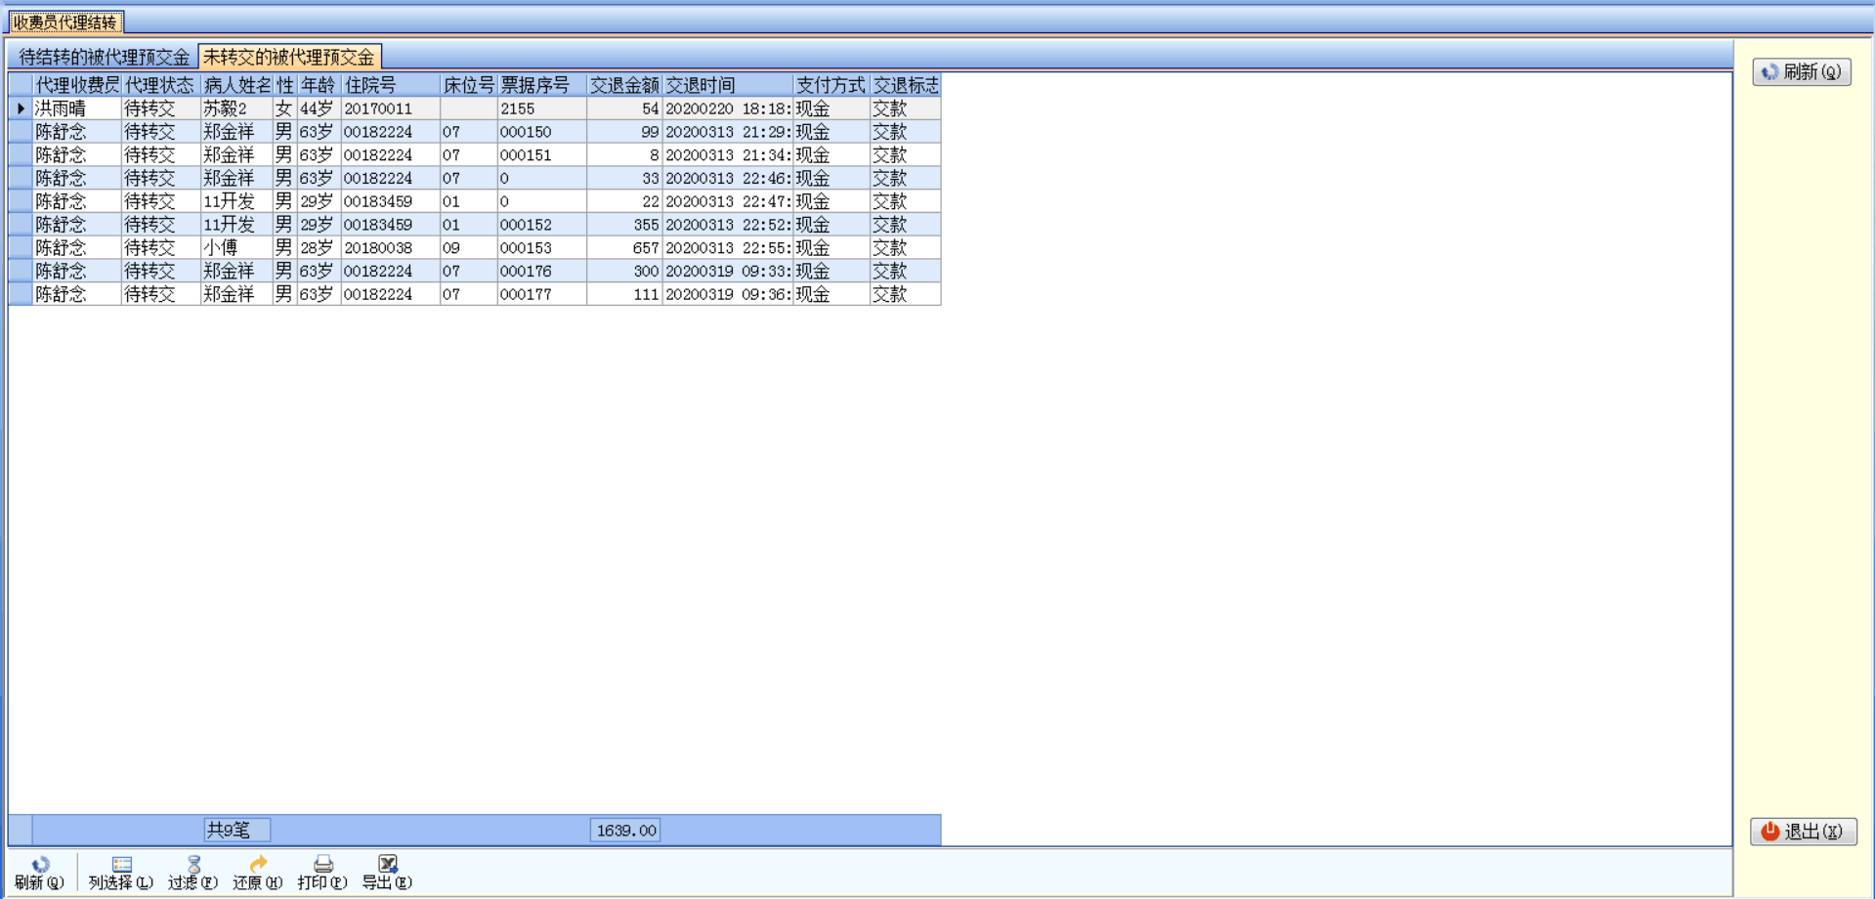Click the amount cell 657
1875x899 pixels.
(x=625, y=248)
